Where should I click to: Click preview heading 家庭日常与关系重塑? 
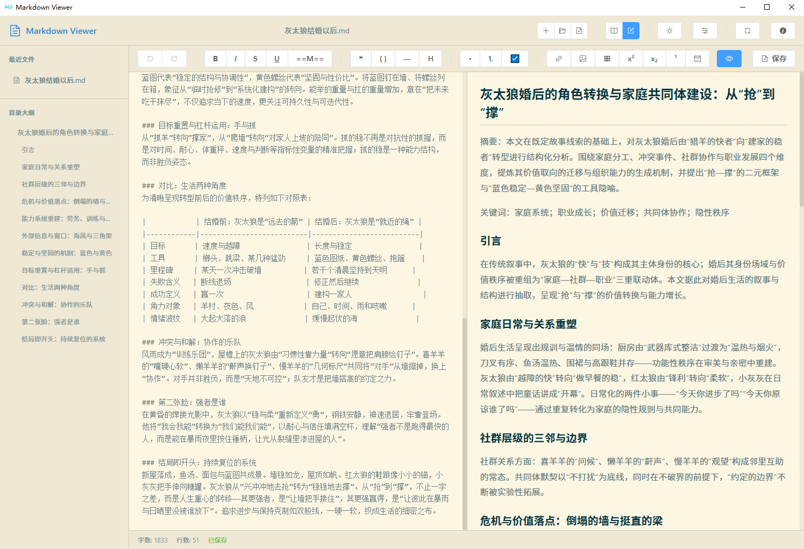528,324
